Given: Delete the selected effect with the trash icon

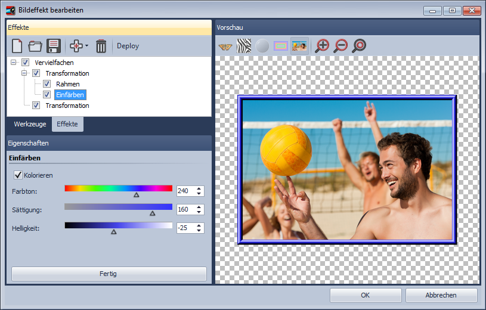Looking at the screenshot, I should click(x=101, y=46).
